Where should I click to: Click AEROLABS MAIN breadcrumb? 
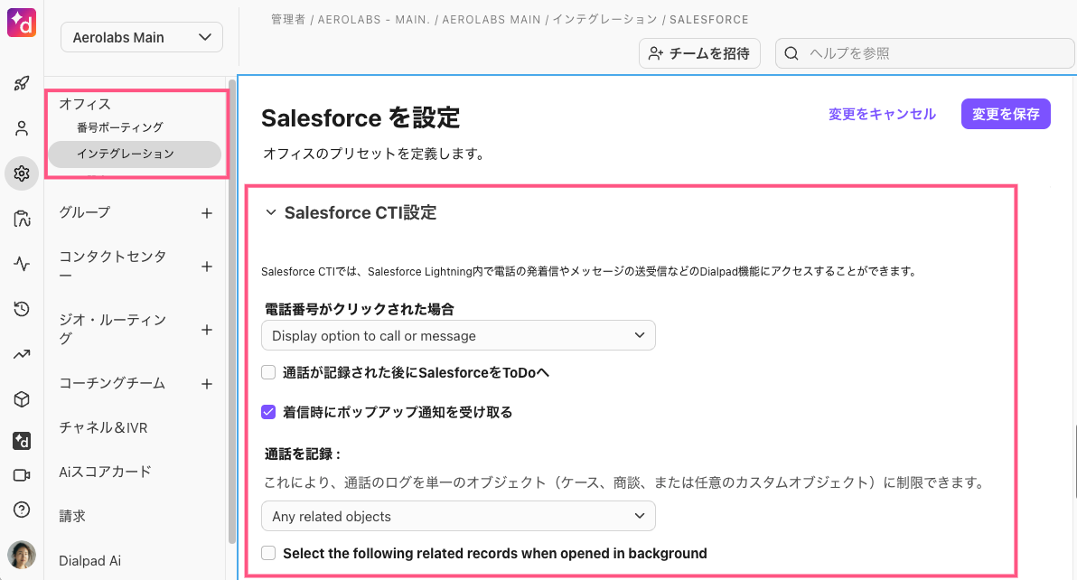(x=492, y=20)
